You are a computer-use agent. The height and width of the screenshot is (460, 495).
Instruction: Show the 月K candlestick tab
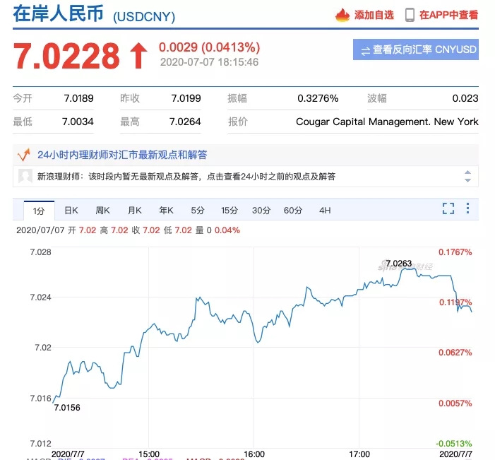click(x=134, y=211)
